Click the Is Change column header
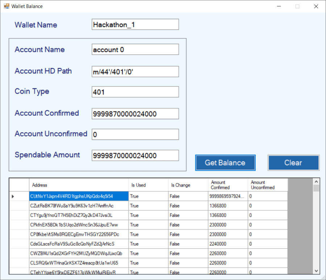 [x=187, y=185]
